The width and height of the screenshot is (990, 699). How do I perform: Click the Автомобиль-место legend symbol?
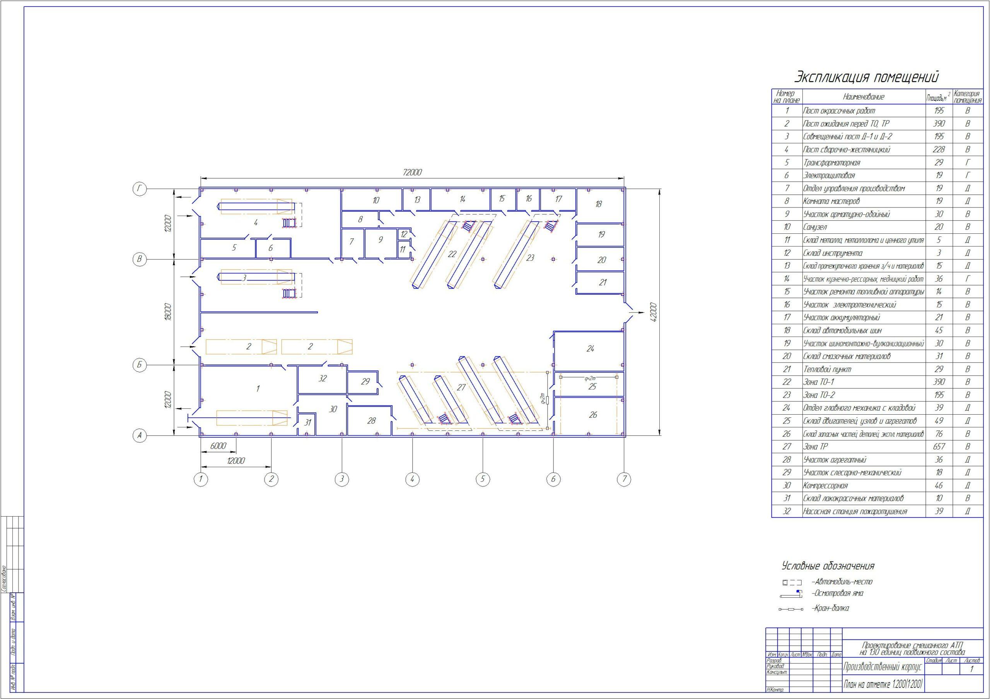tap(792, 583)
